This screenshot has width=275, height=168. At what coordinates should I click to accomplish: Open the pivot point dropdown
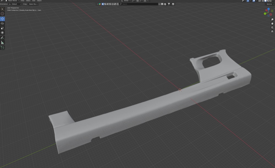134,1
